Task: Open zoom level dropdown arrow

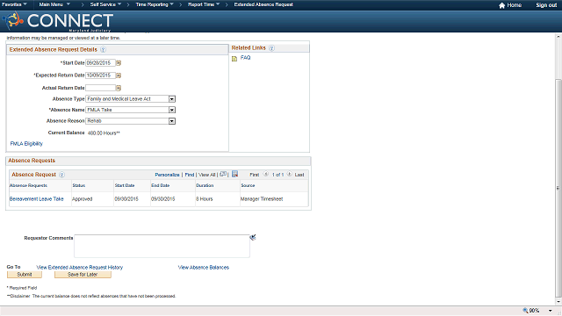Action: 551,311
